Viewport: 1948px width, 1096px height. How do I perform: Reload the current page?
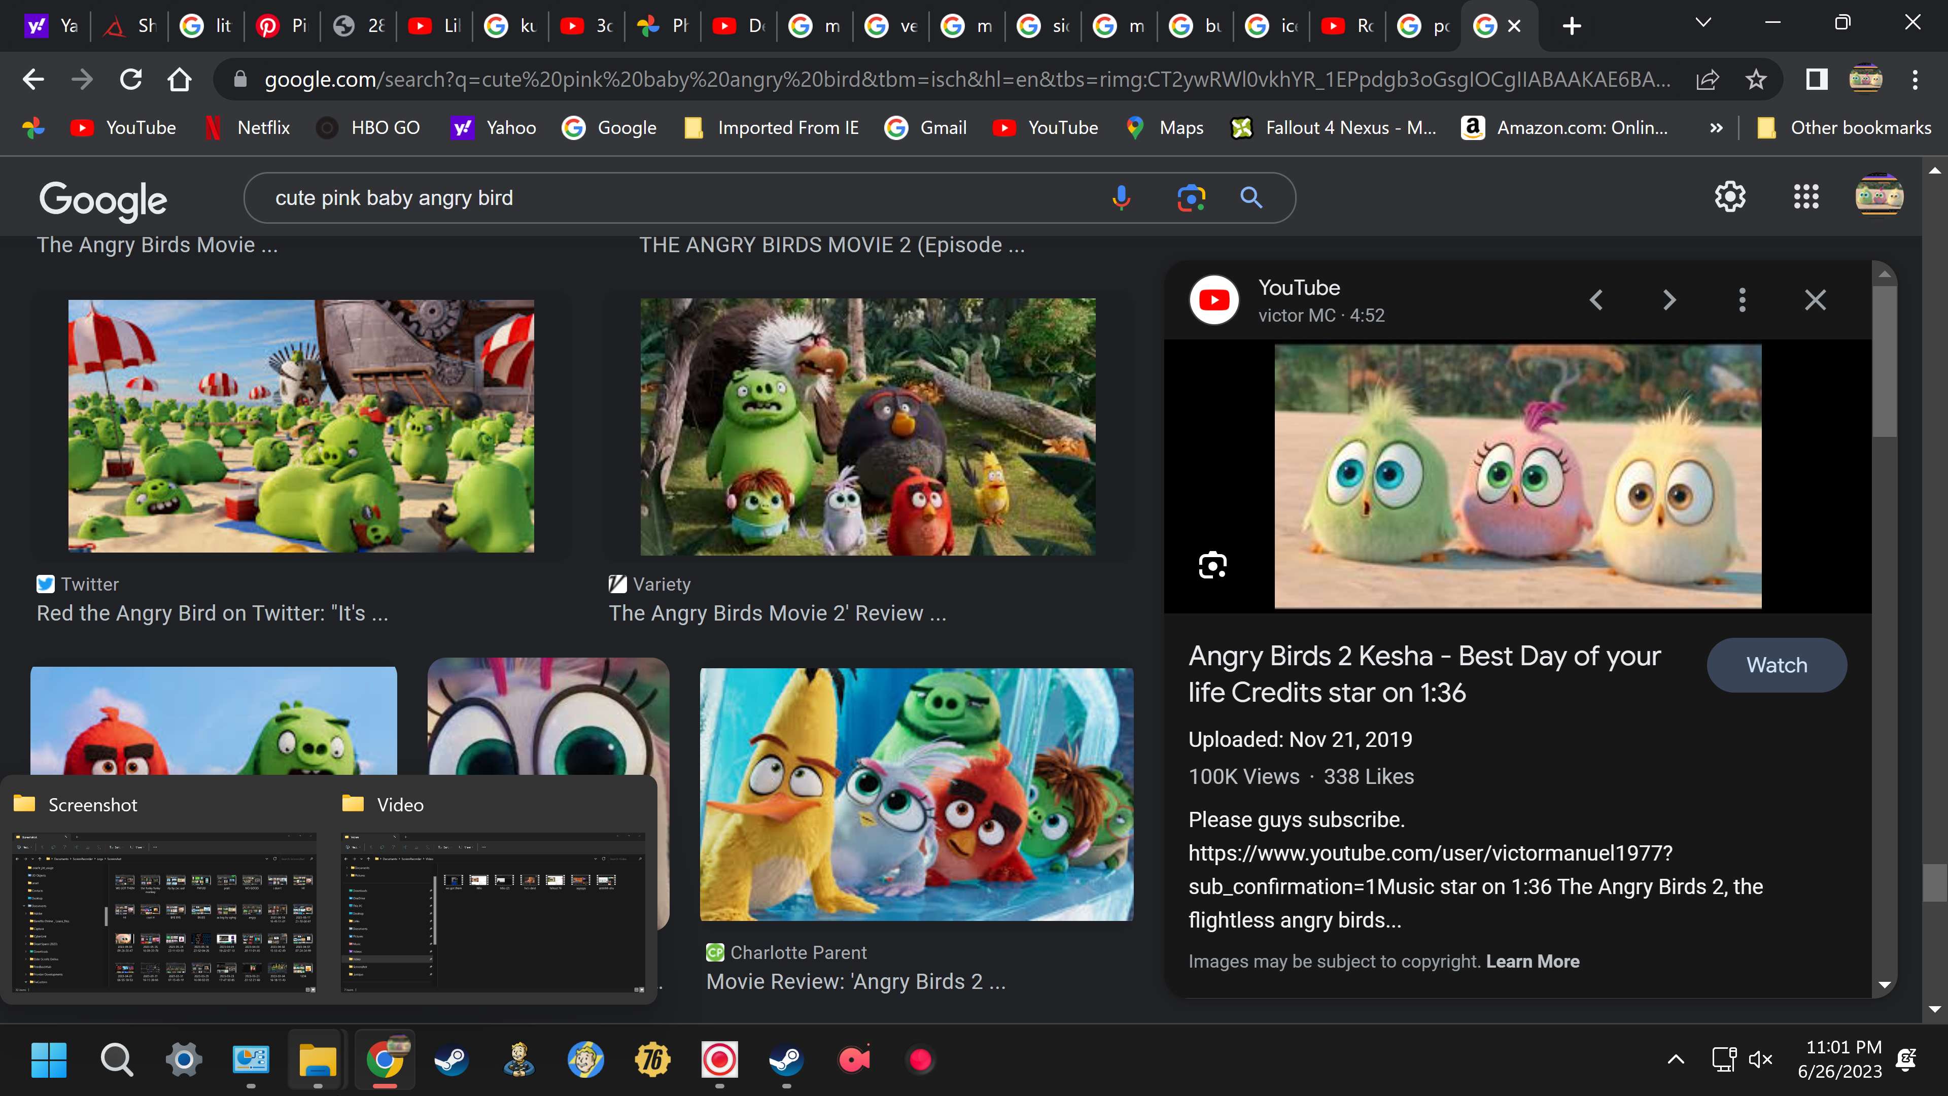click(x=131, y=80)
